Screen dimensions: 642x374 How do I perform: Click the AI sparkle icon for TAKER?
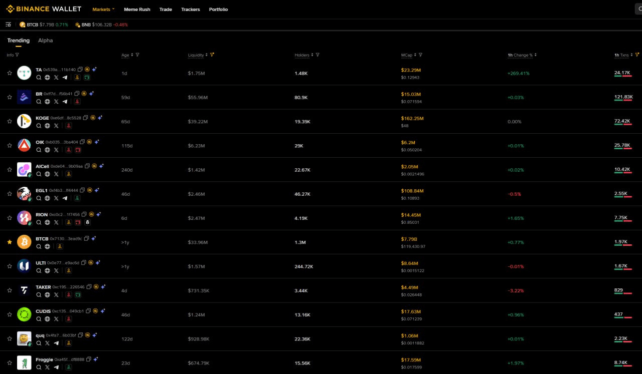(103, 287)
